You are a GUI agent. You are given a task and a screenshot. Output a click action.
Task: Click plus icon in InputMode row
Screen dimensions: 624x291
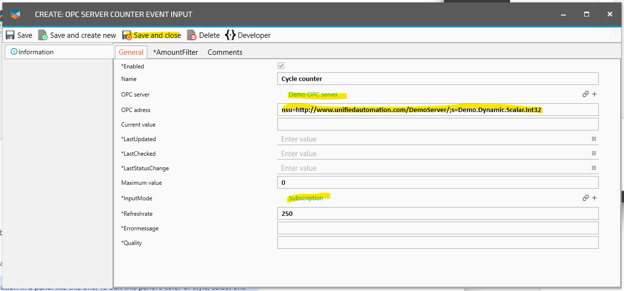[594, 198]
